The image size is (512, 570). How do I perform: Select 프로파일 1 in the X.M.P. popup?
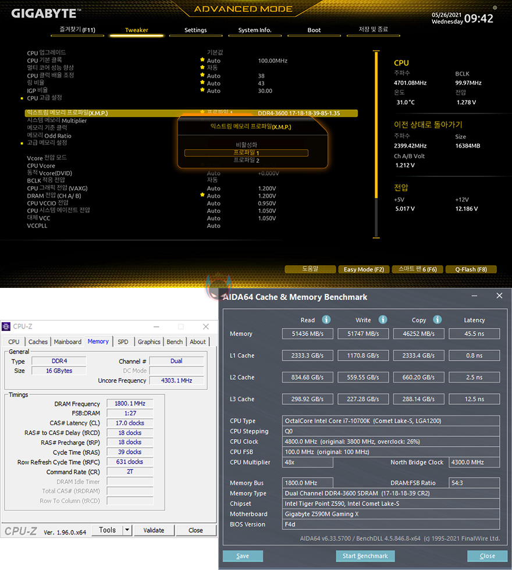coord(246,152)
